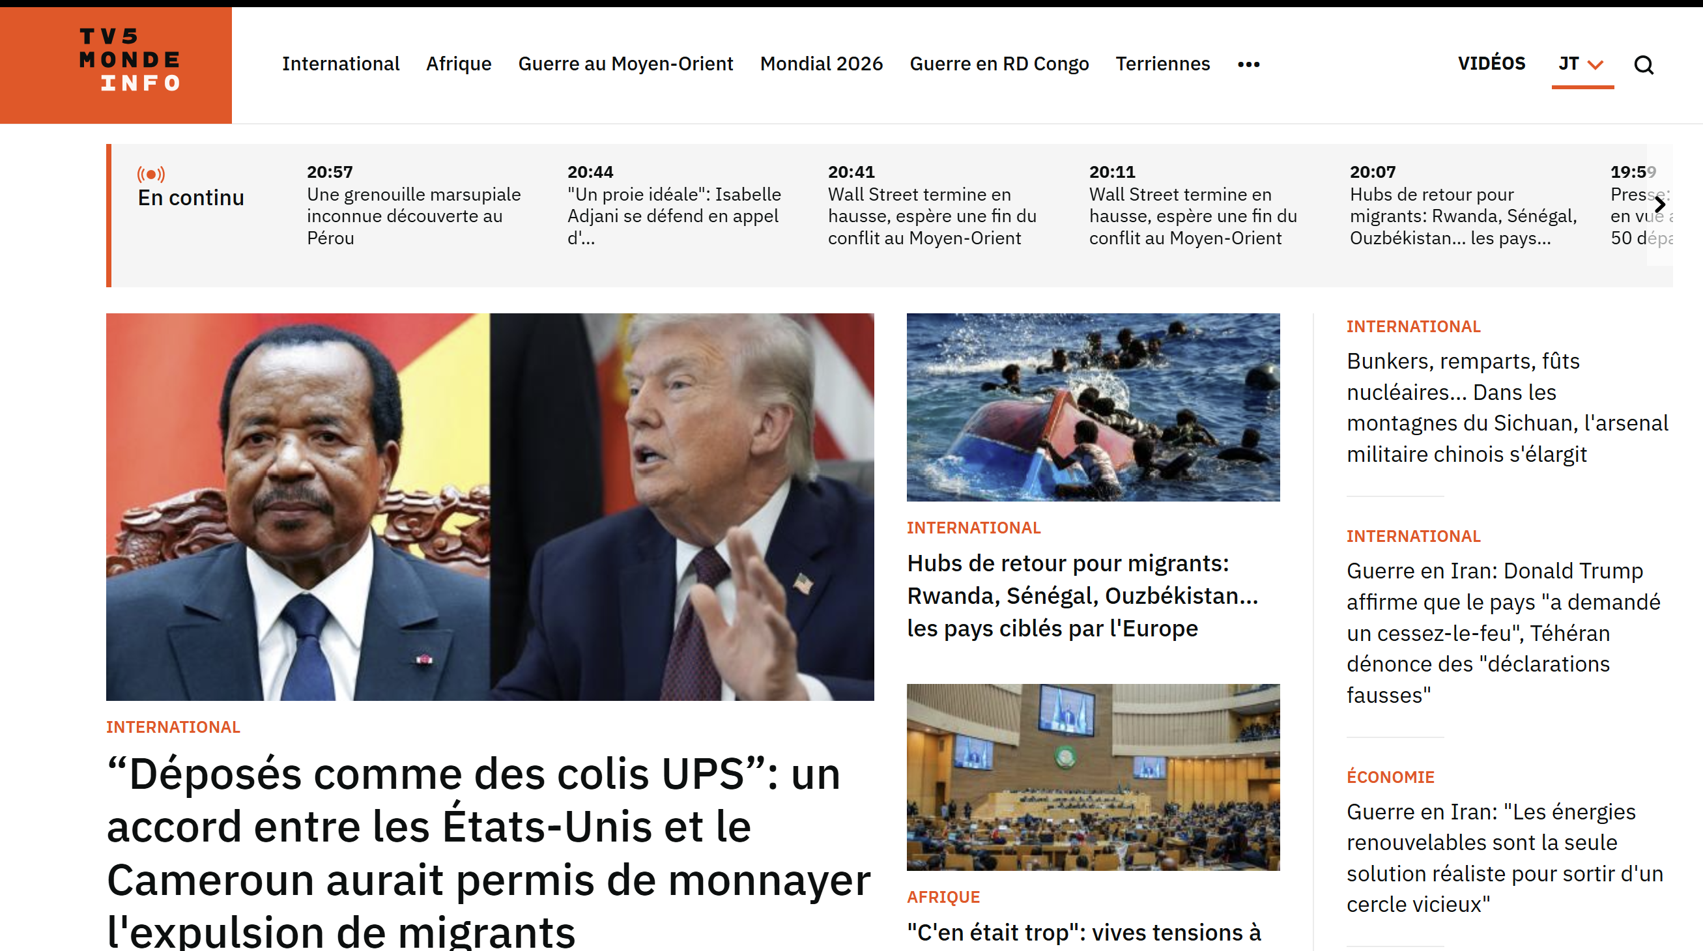This screenshot has height=951, width=1703.
Task: Advance the news ticker with right arrow
Action: click(x=1659, y=205)
